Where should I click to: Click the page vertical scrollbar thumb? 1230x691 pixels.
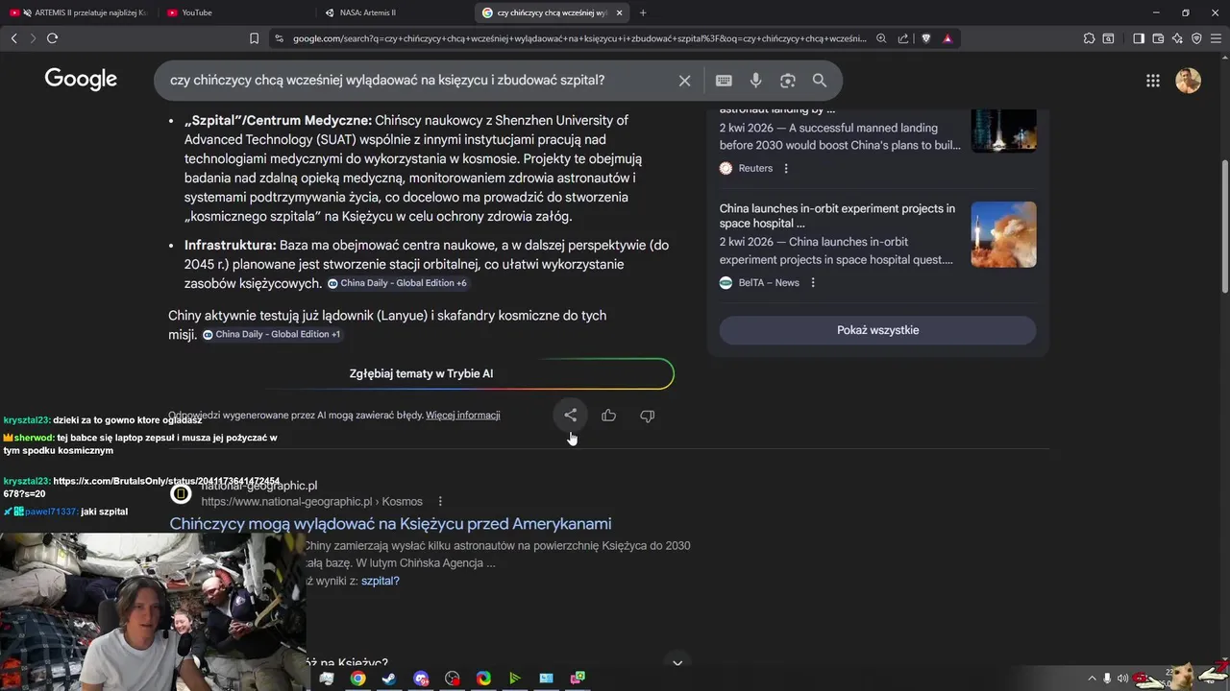click(x=1224, y=226)
